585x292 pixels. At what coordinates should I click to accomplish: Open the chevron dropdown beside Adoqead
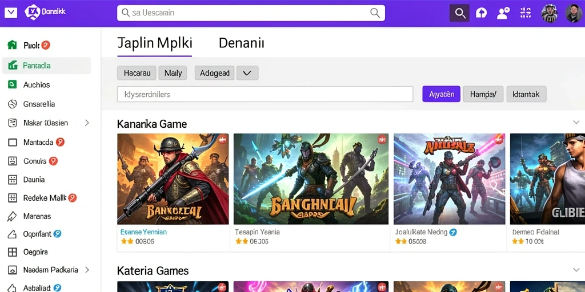247,73
